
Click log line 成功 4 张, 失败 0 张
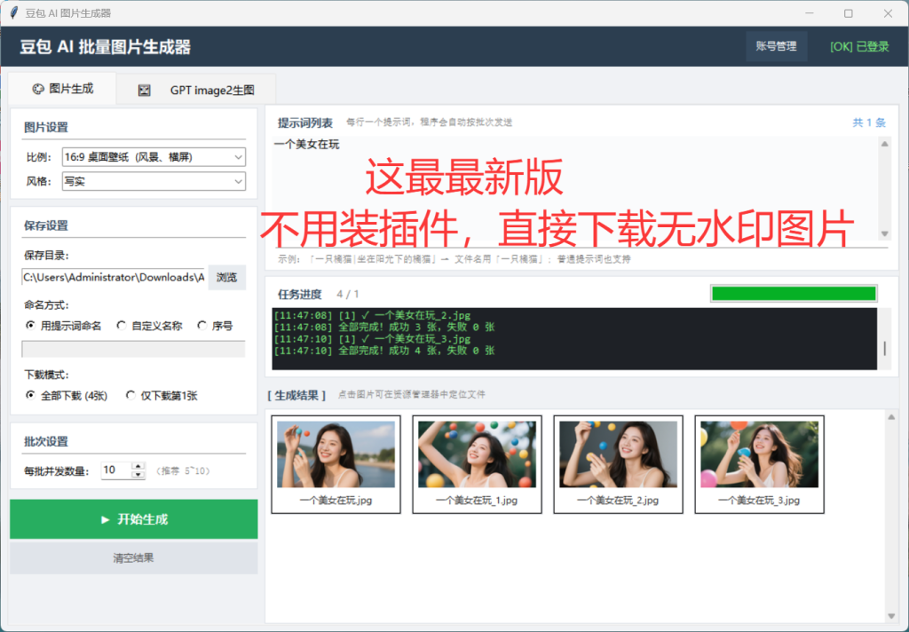coord(383,351)
